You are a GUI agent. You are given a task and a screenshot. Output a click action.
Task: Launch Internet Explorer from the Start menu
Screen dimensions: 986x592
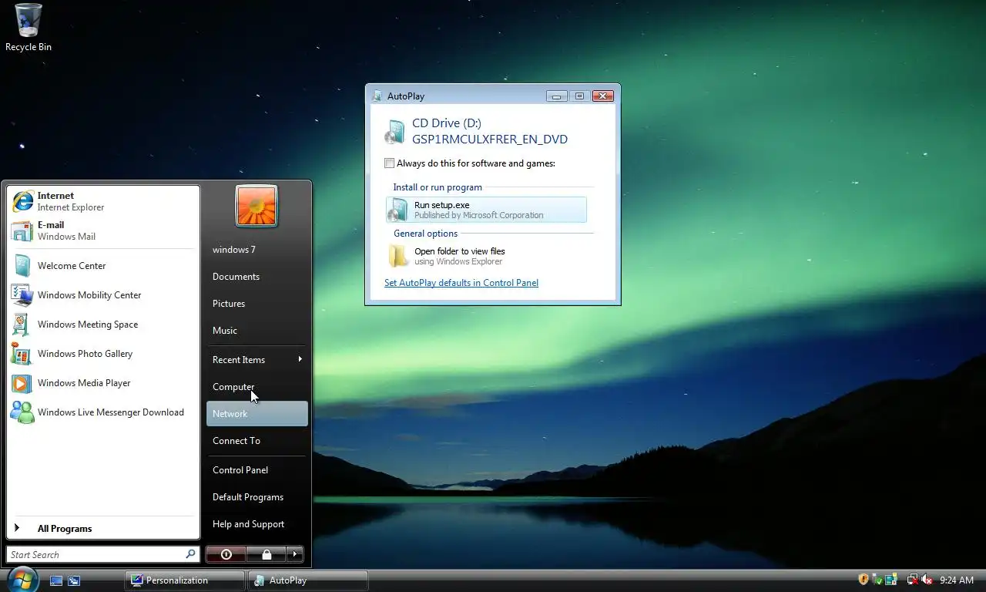click(103, 201)
